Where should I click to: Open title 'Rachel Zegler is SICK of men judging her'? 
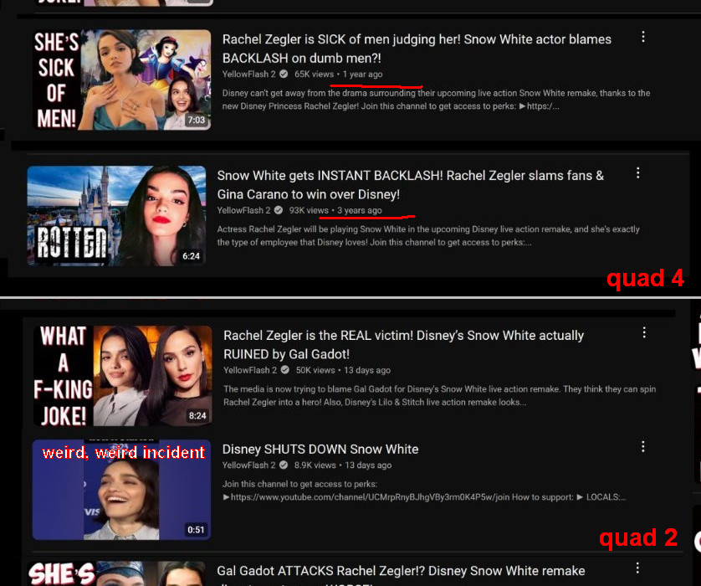point(417,49)
